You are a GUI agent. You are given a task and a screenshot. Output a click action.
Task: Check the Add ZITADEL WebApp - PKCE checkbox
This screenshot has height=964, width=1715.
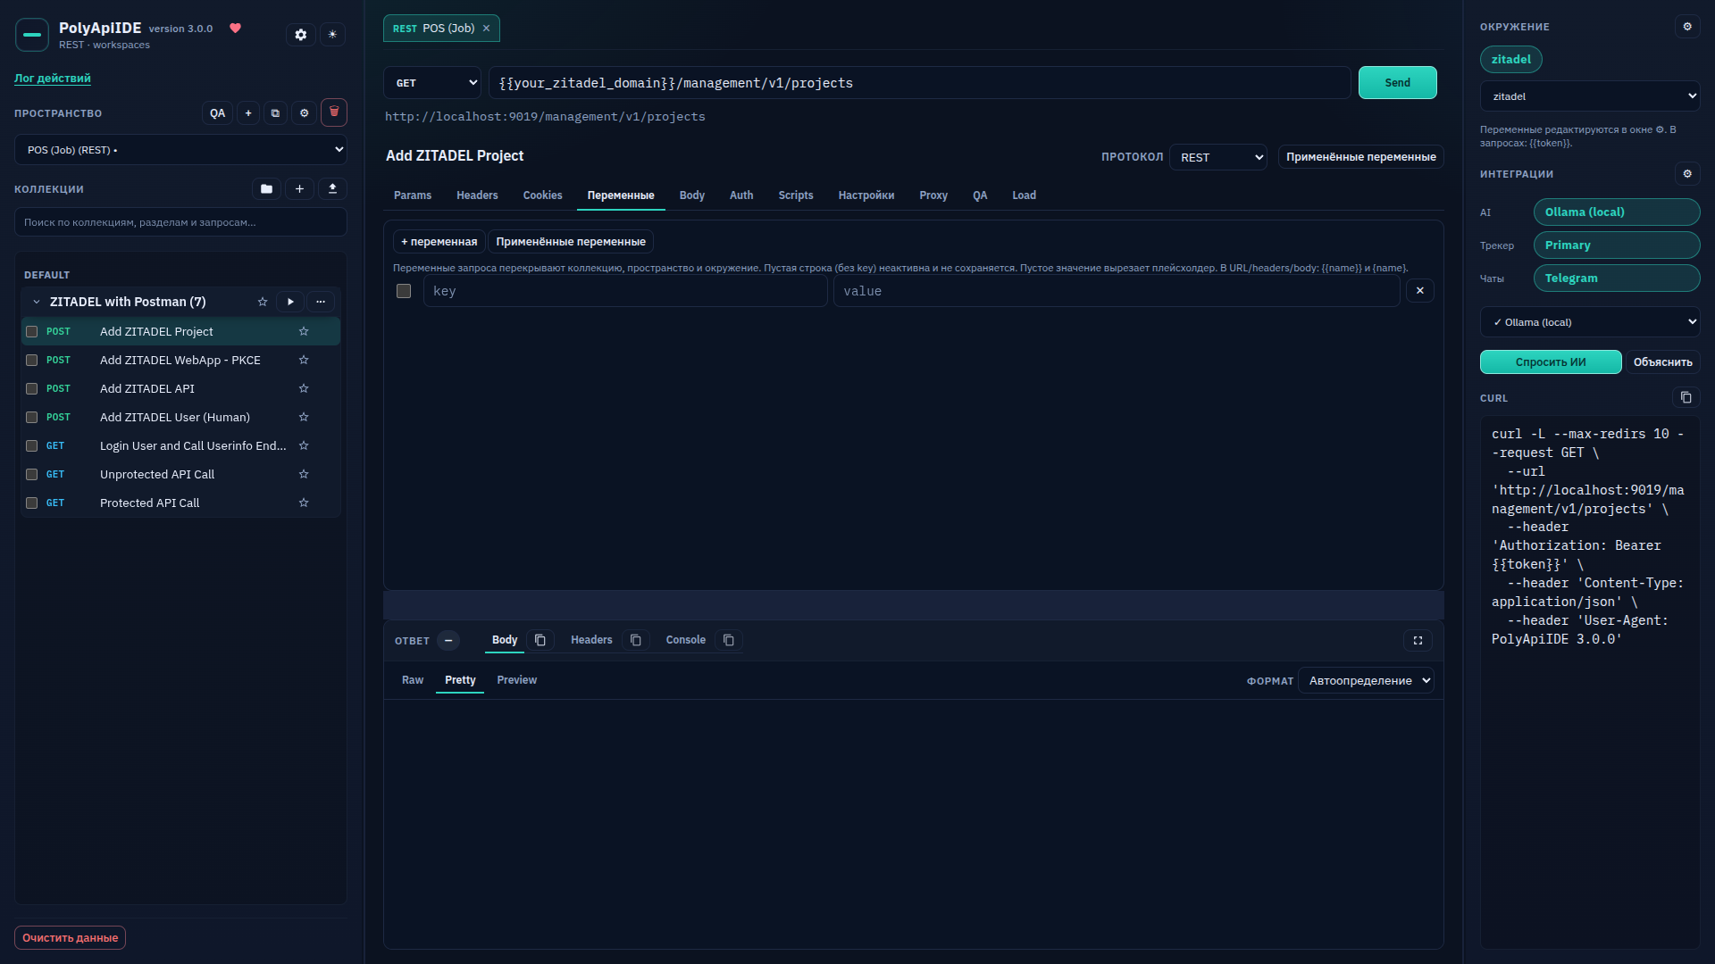[32, 361]
